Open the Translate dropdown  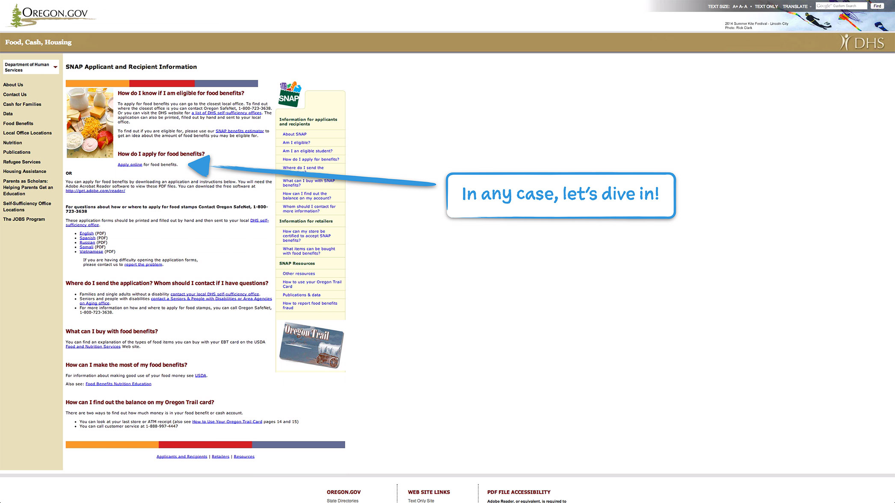pos(797,6)
